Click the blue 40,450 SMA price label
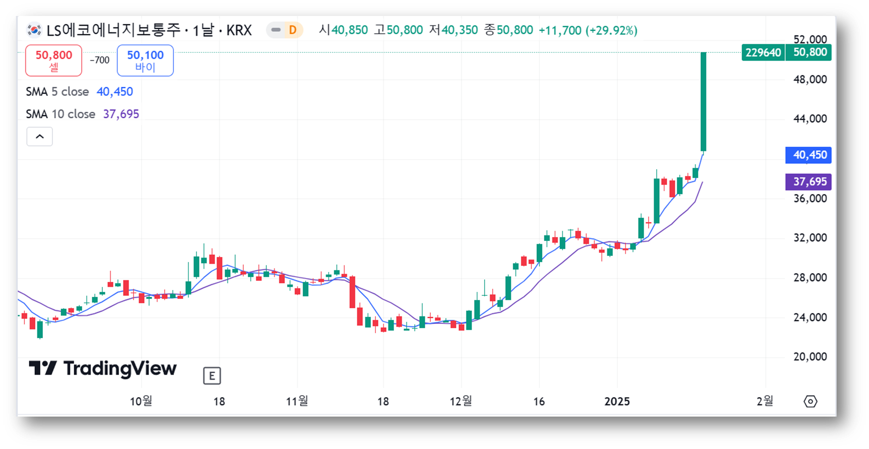Image resolution: width=869 pixels, height=449 pixels. (809, 155)
